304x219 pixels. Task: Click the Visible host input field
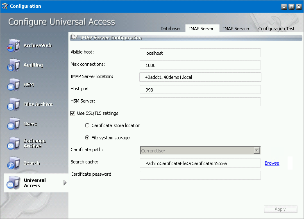point(200,53)
